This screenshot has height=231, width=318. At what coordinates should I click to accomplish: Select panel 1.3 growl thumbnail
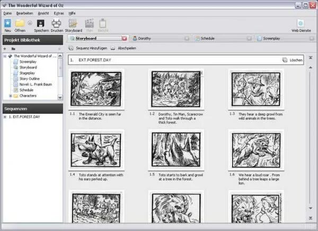point(256,89)
